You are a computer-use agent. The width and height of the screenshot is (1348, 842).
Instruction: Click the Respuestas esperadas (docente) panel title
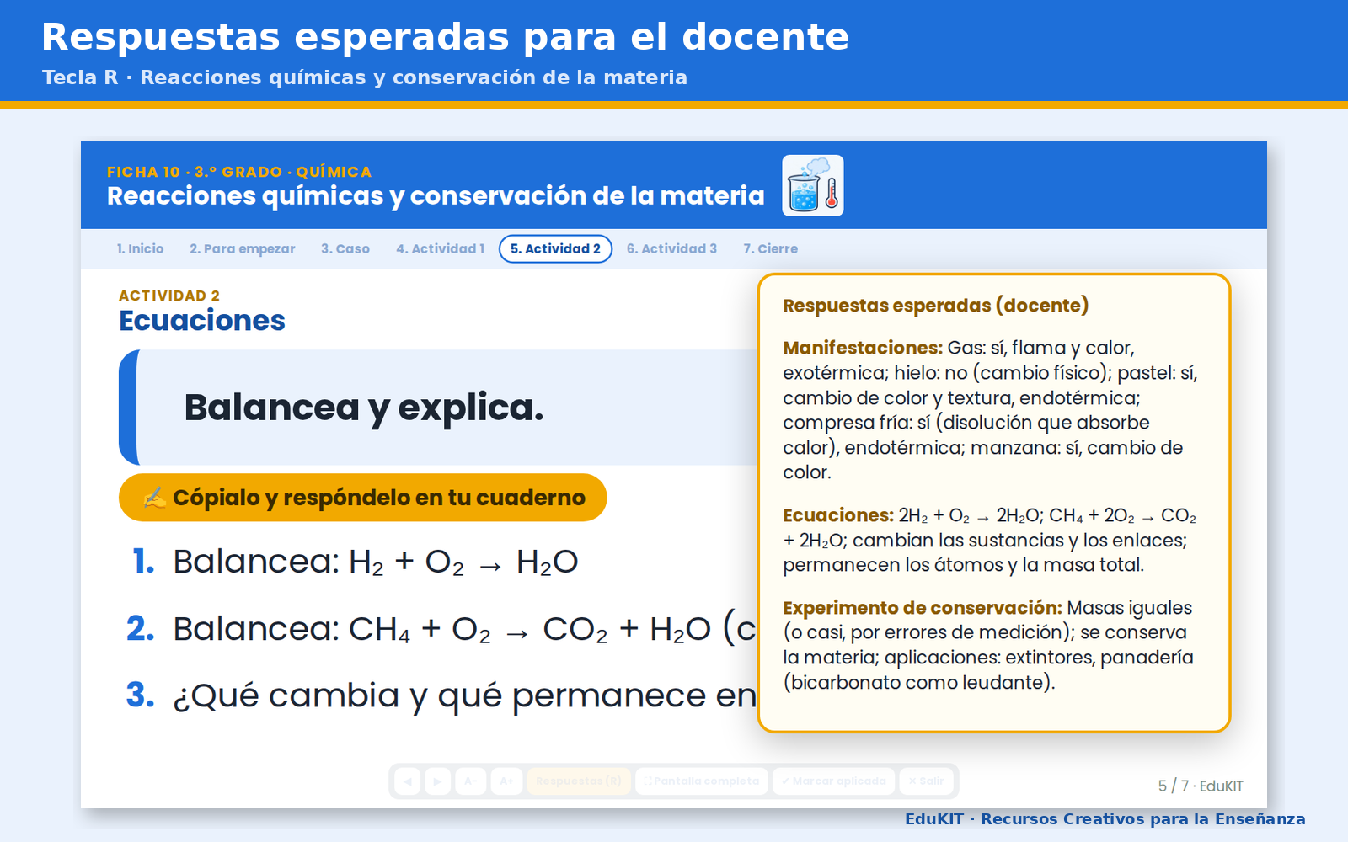(x=936, y=306)
